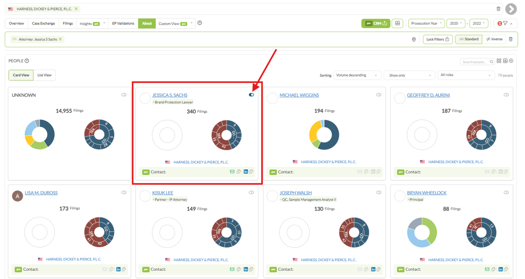525x279 pixels.
Task: Open the filter funnel with red badge
Action: tap(505, 24)
